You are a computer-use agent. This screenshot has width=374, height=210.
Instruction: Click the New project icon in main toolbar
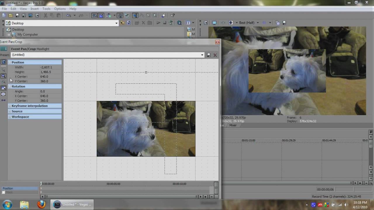[4, 15]
